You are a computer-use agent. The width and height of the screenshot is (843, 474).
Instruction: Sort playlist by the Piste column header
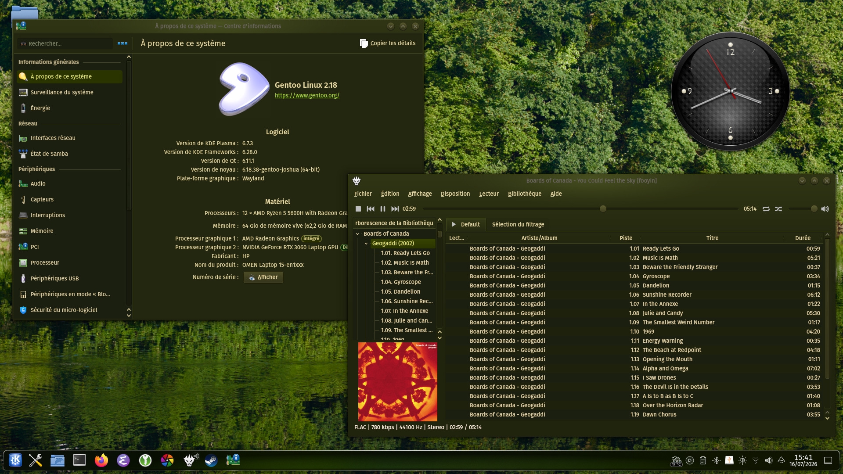click(626, 238)
